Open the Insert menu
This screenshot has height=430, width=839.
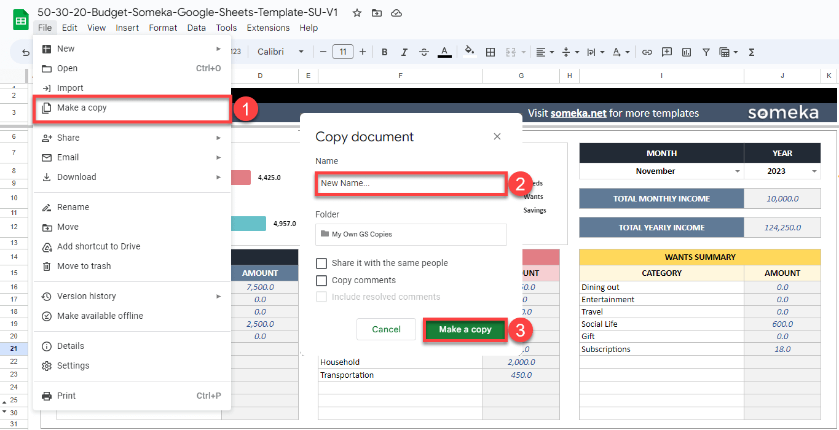(x=127, y=28)
